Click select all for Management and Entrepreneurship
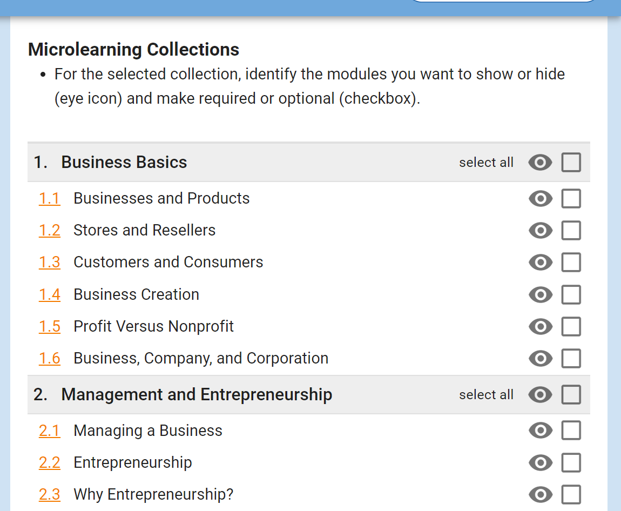The image size is (621, 511). pyautogui.click(x=487, y=394)
